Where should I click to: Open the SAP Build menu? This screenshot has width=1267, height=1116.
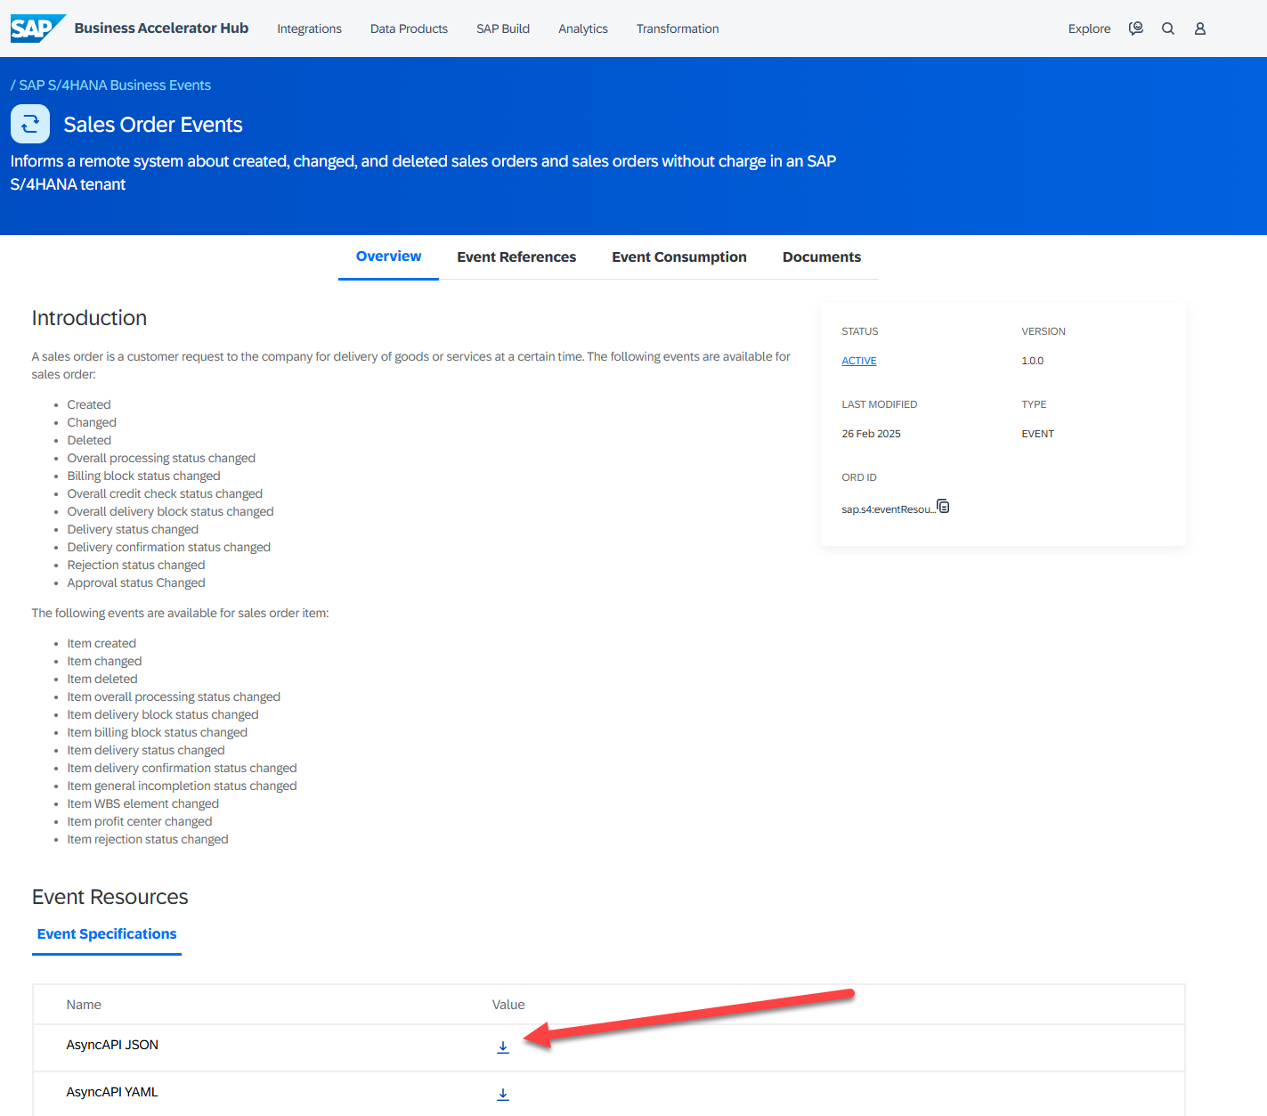(x=503, y=29)
